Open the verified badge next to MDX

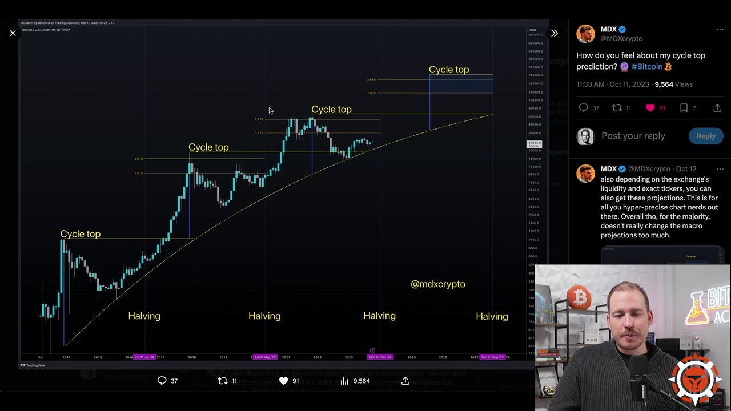pos(622,30)
